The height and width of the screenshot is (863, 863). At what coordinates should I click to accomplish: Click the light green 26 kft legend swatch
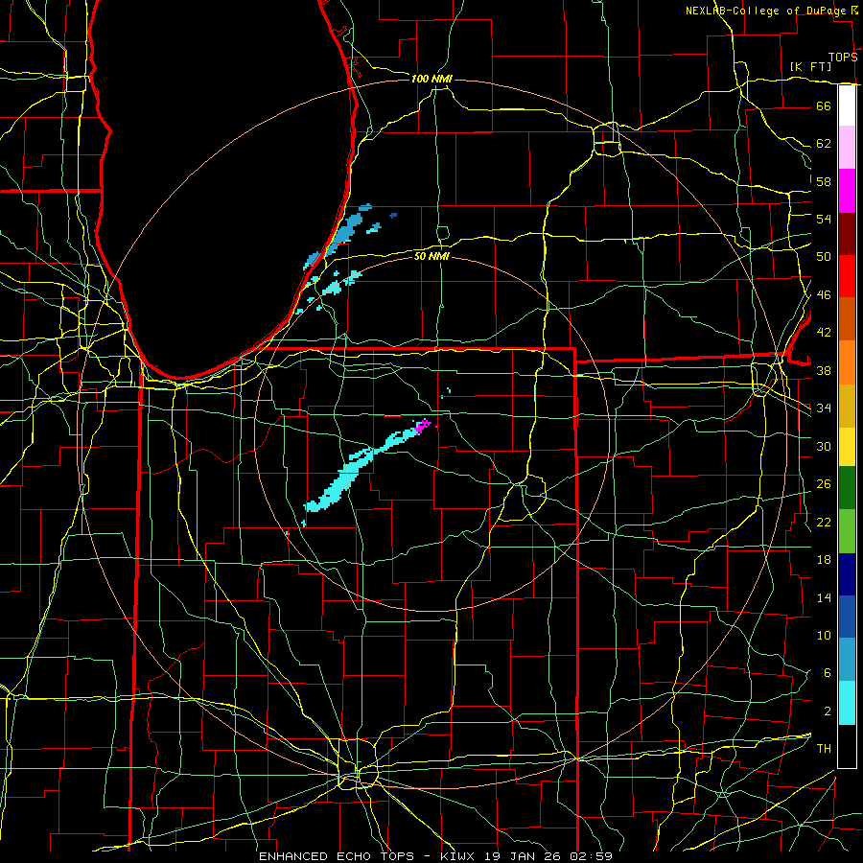[x=847, y=530]
